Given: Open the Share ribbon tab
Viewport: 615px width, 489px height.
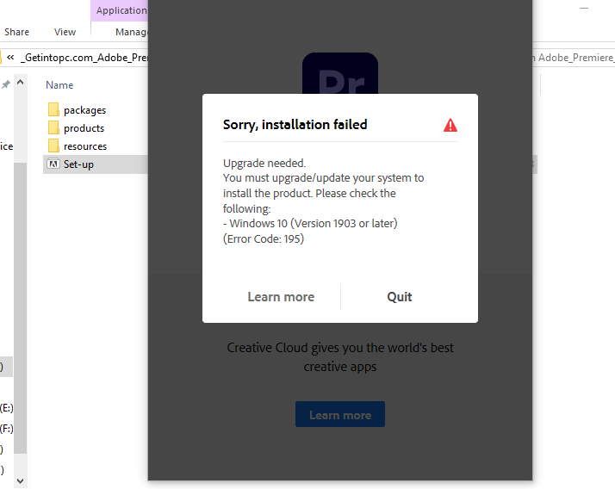Looking at the screenshot, I should [x=16, y=32].
